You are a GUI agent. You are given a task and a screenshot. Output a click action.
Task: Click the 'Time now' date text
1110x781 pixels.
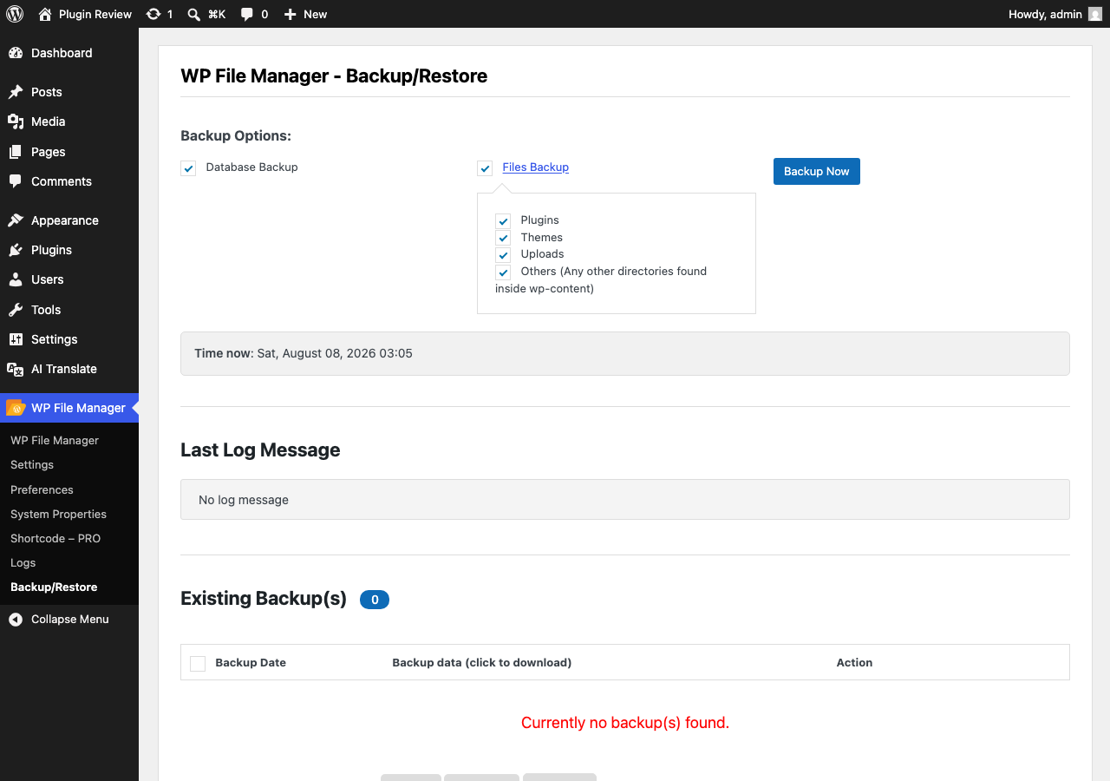[x=304, y=353]
